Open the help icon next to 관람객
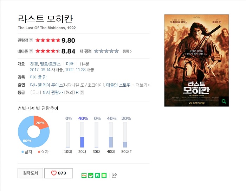 click(31, 41)
